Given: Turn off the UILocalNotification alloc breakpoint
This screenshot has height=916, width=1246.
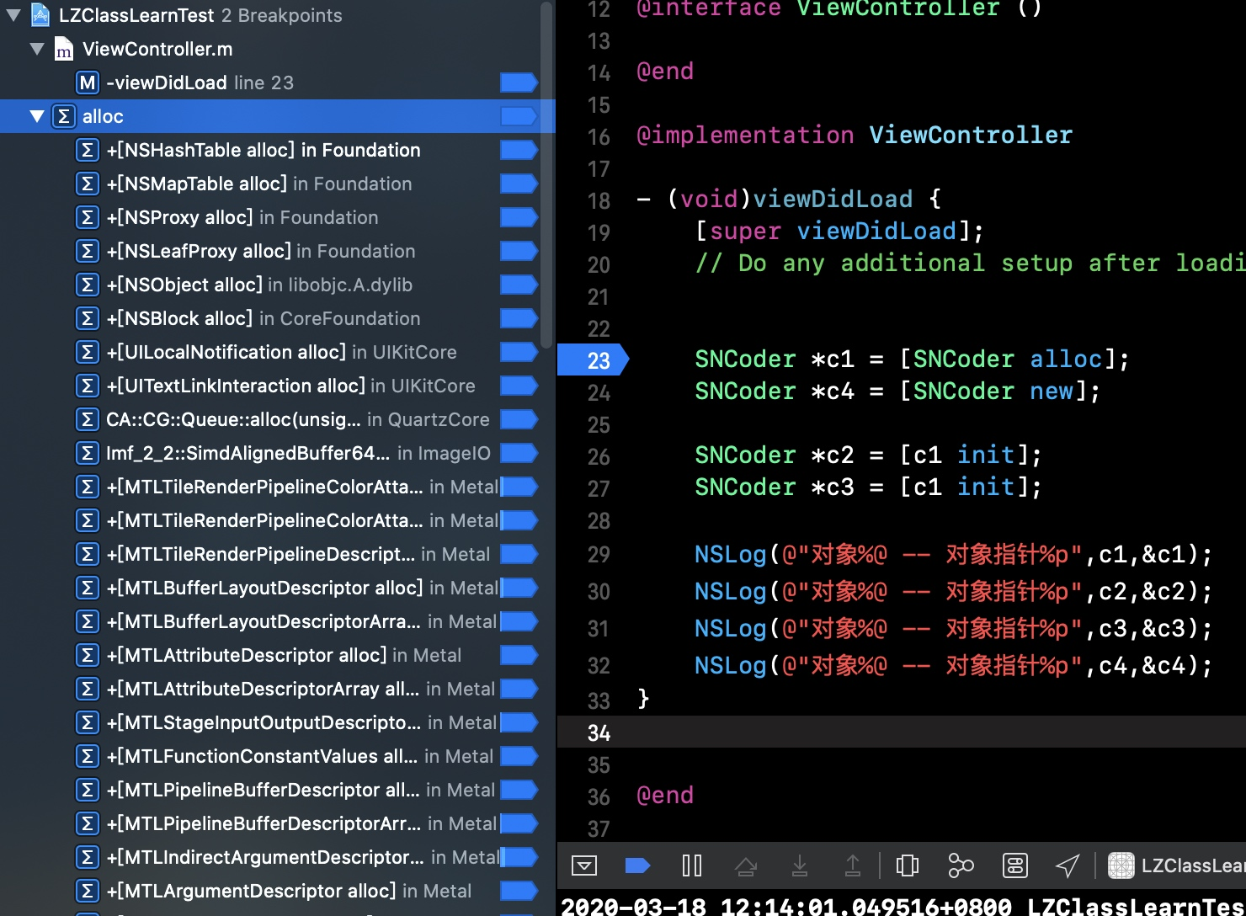Looking at the screenshot, I should click(519, 352).
